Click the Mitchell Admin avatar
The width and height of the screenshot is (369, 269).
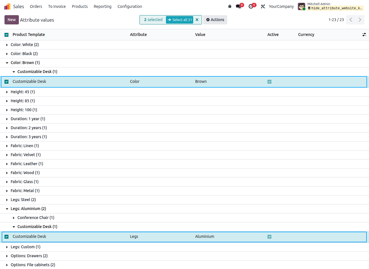pyautogui.click(x=301, y=6)
